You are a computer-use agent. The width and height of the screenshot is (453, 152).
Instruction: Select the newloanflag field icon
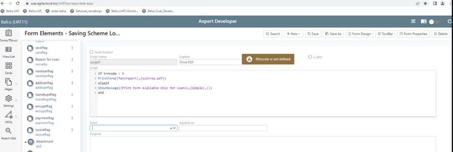30,72
